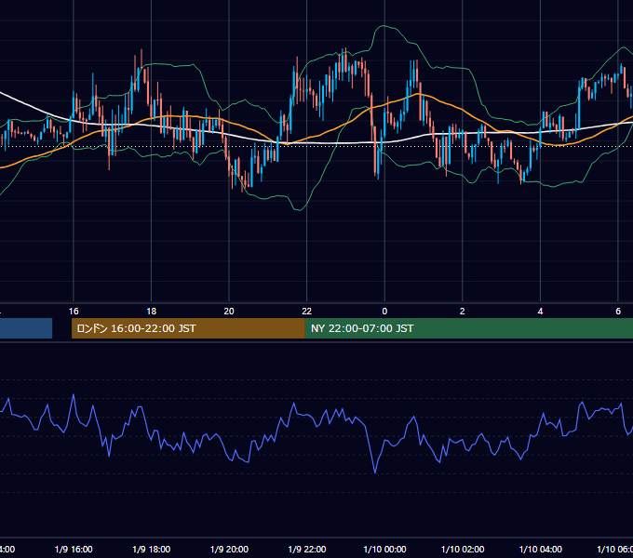
Task: Click the 1/10 04:00 time label
Action: 541,549
